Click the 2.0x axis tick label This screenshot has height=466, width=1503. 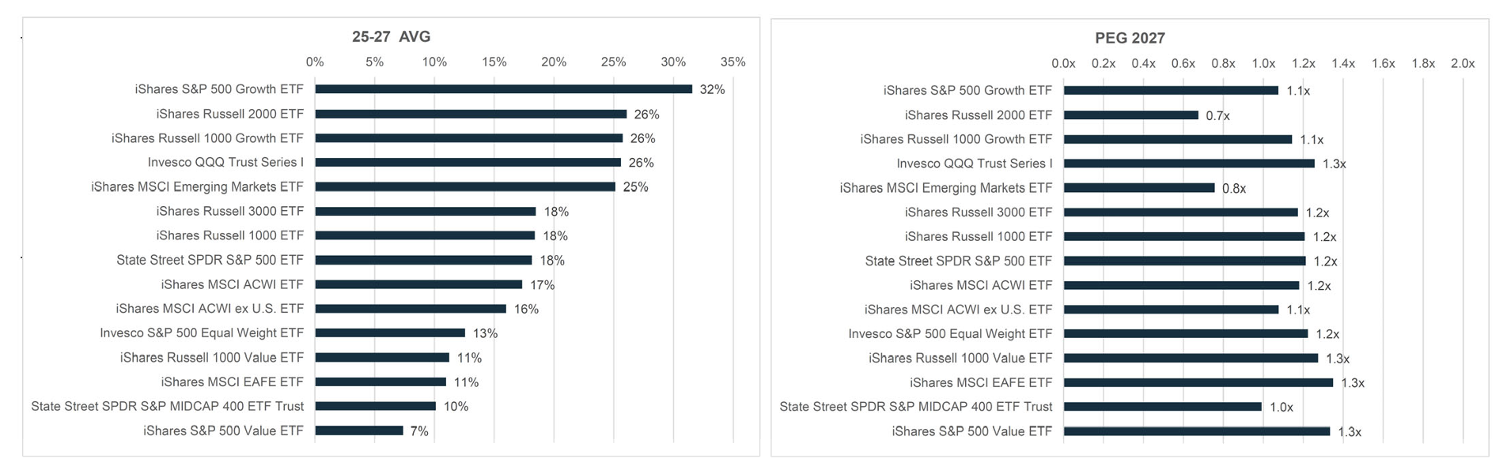(x=1462, y=63)
